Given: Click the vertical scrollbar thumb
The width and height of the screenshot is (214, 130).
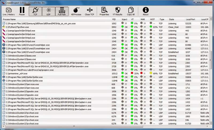Looking at the screenshot, I should pos(211,60).
